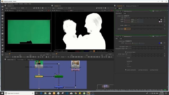Open the IBKGizmo screen type C-green dropdown
169x95 pixels.
click(128, 41)
